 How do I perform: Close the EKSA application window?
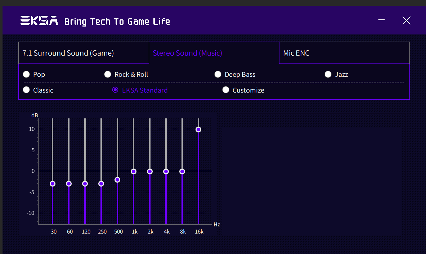tap(407, 20)
